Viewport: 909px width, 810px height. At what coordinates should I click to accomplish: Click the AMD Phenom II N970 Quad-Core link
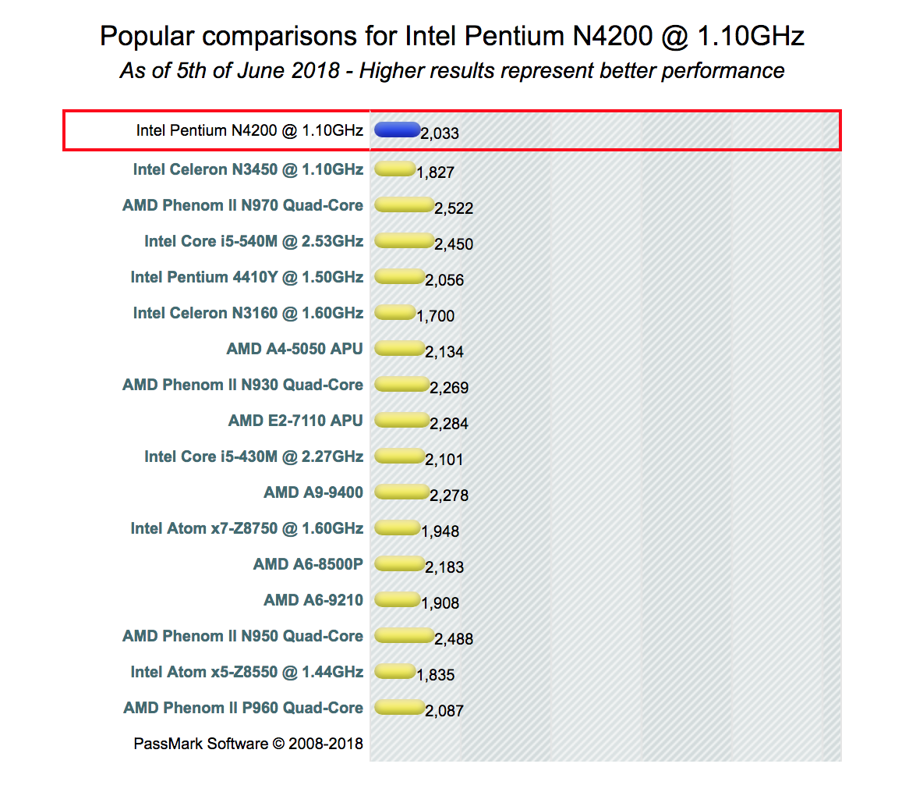pyautogui.click(x=242, y=205)
